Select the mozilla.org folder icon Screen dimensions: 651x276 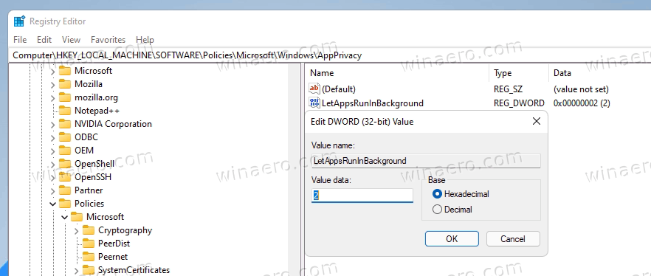point(64,97)
